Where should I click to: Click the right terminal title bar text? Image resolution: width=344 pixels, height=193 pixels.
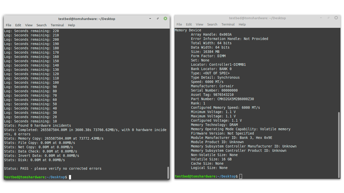(x=257, y=18)
